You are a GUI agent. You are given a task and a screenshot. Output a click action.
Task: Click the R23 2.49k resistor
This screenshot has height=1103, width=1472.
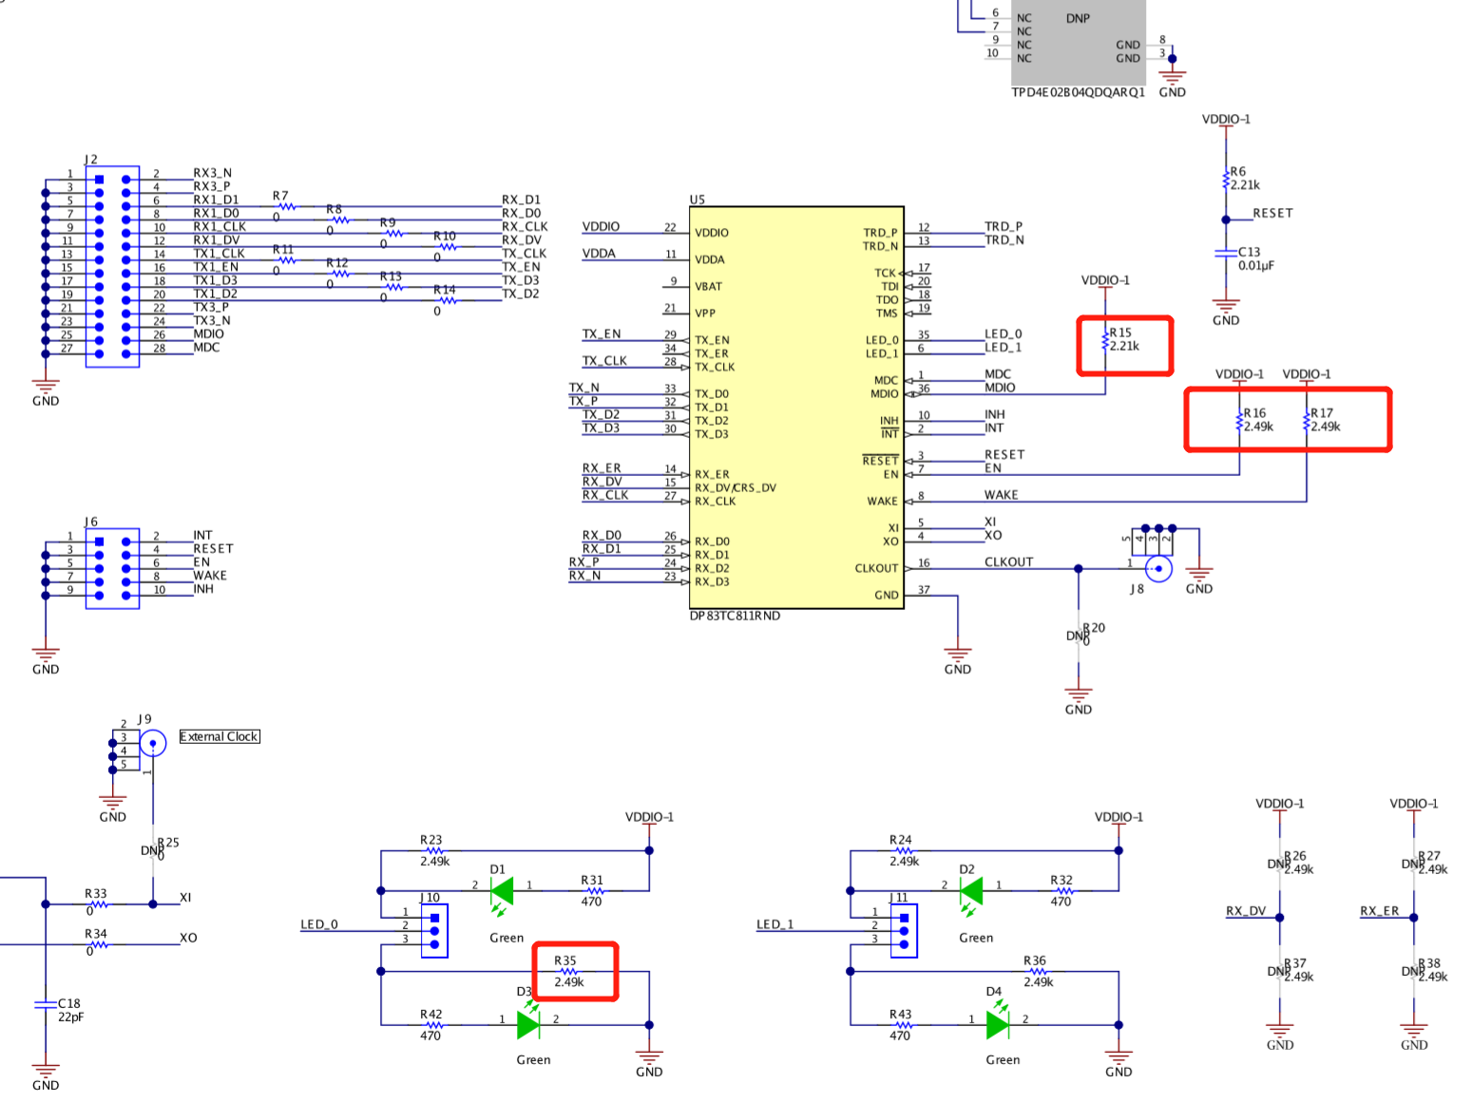pos(434,850)
